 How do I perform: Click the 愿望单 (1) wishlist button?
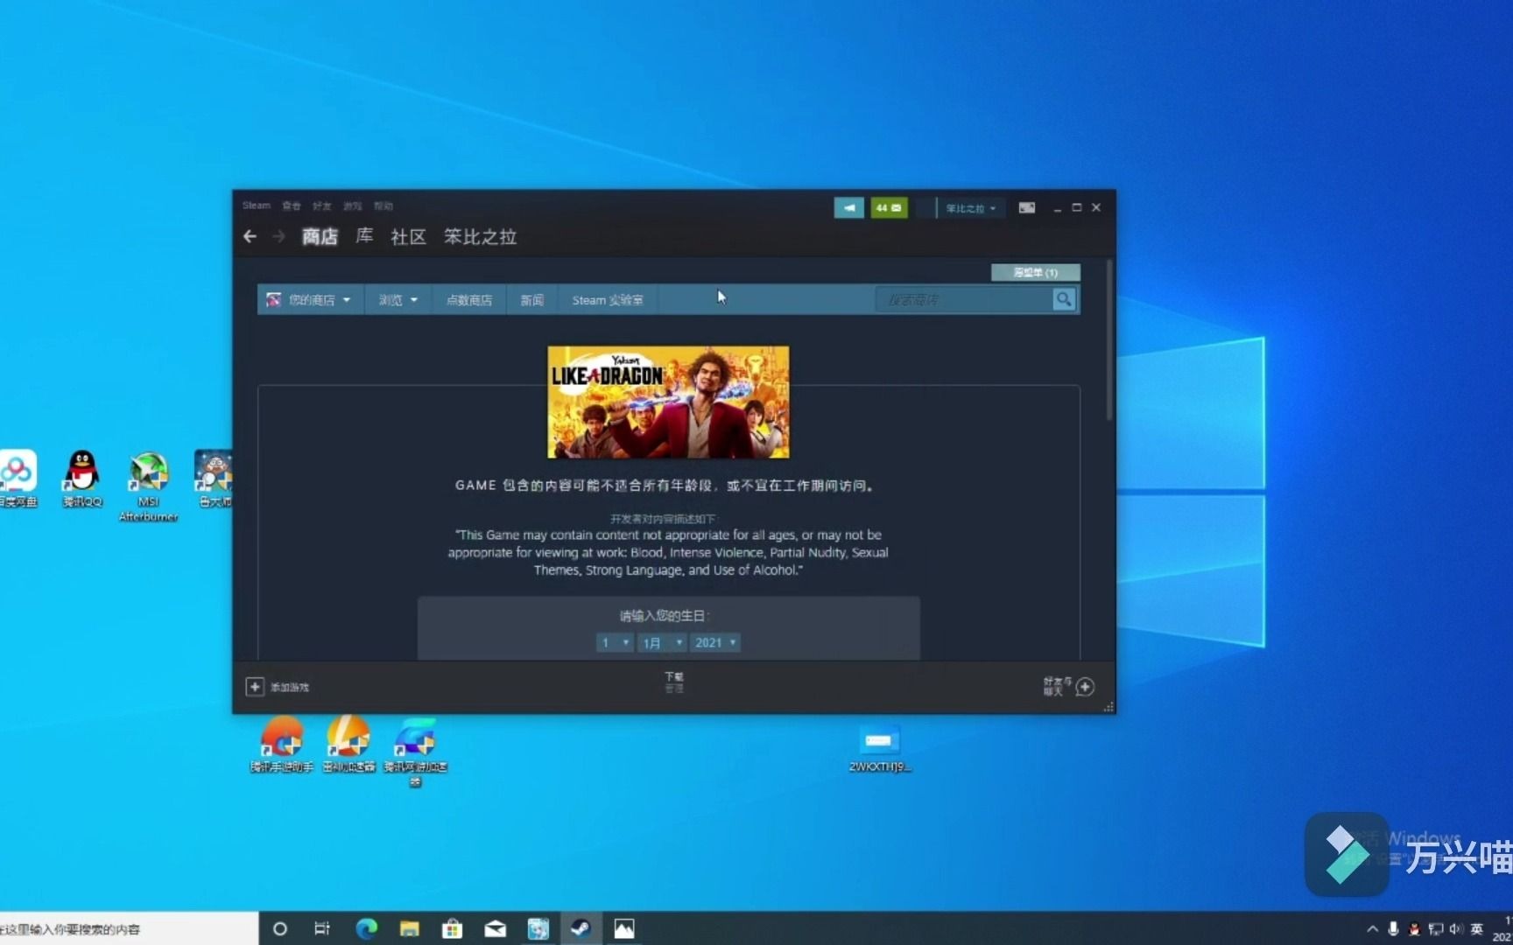(x=1036, y=272)
